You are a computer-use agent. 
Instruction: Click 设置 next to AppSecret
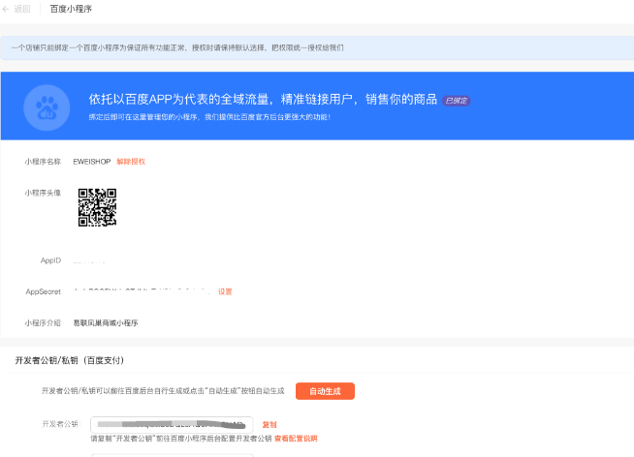coord(225,291)
